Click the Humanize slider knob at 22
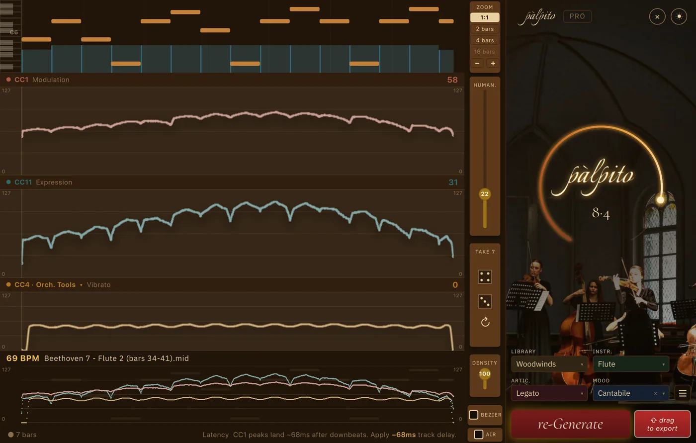The height and width of the screenshot is (443, 696). coord(485,194)
